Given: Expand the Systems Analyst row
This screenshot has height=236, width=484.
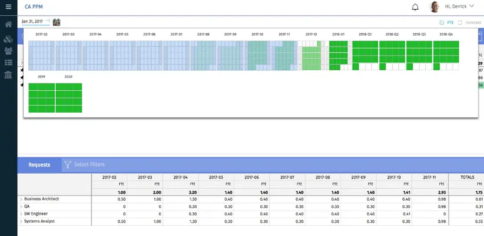Looking at the screenshot, I should (21, 221).
